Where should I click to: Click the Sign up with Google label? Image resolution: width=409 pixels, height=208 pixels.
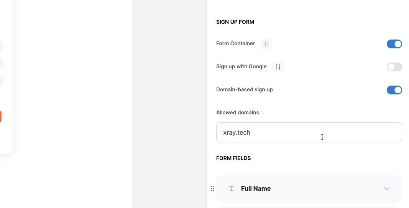(241, 67)
